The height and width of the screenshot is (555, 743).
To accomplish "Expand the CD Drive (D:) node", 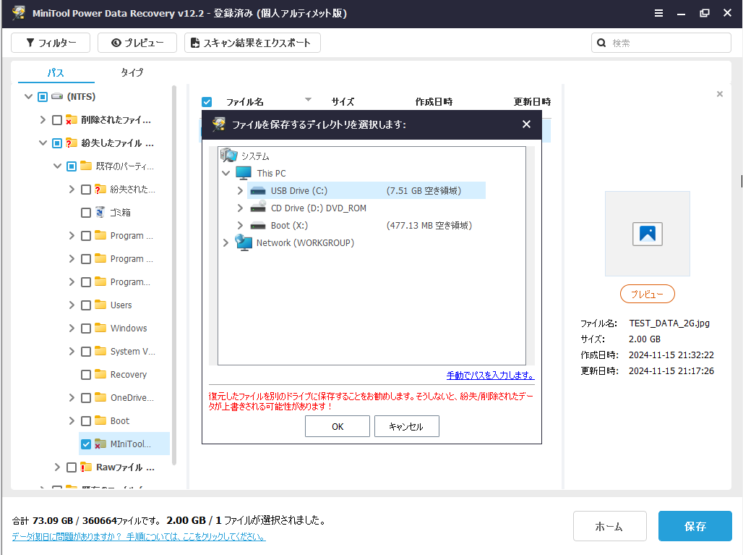I will point(240,208).
